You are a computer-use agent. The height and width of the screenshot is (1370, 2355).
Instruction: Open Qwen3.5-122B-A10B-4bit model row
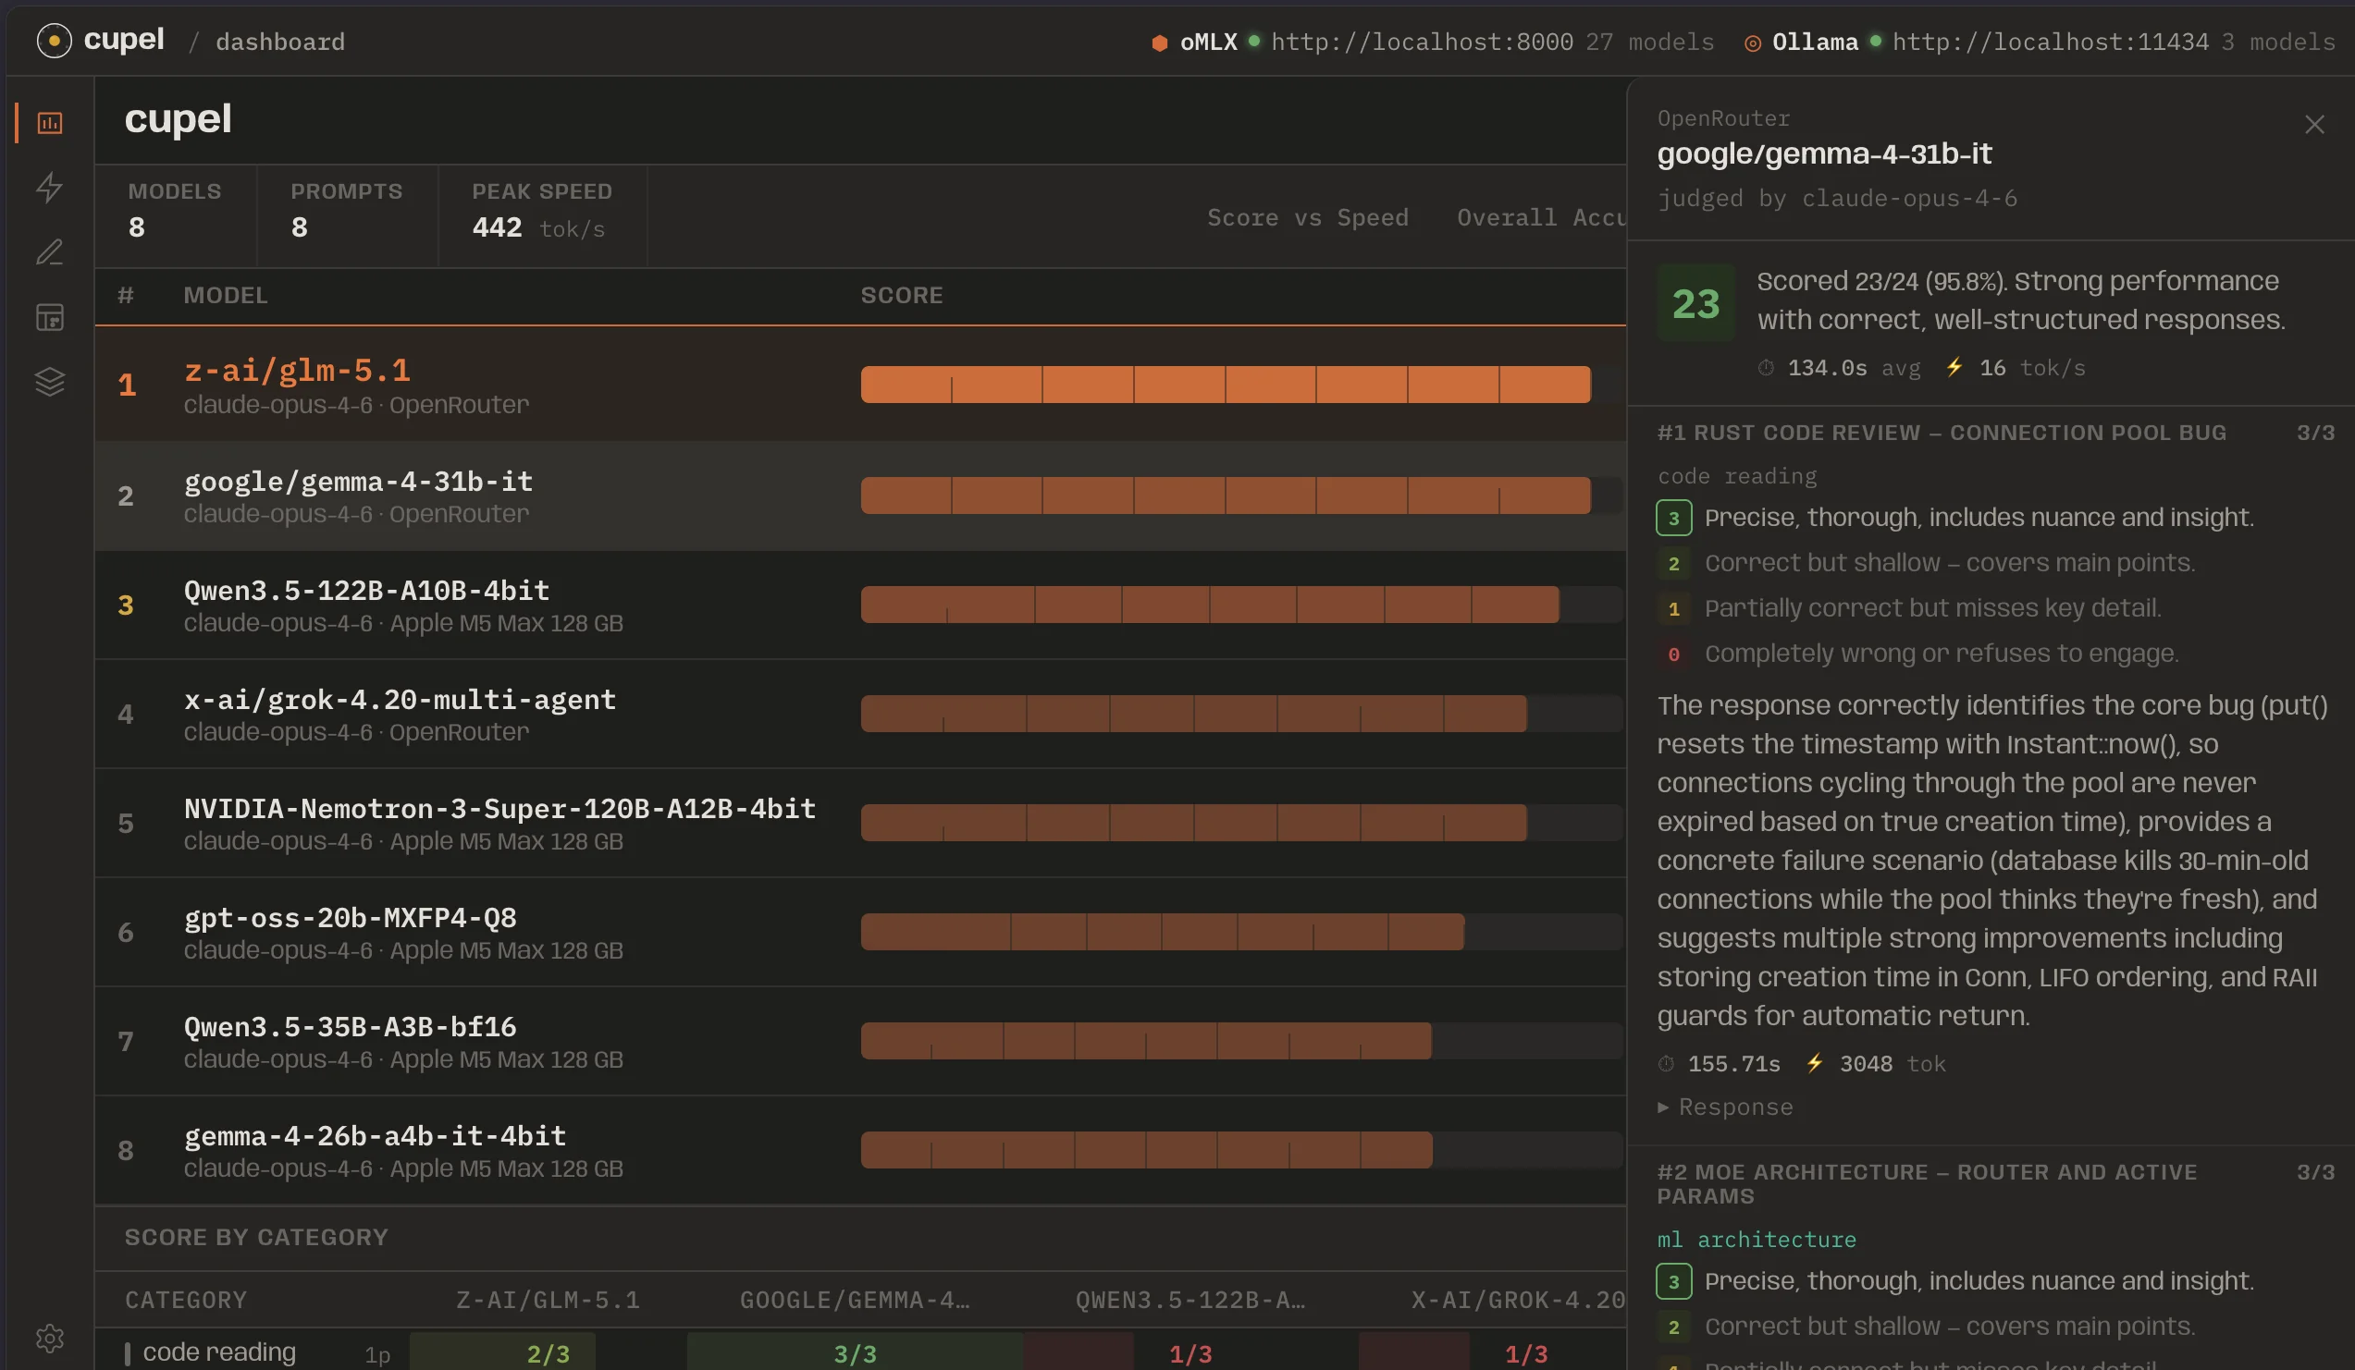point(467,605)
